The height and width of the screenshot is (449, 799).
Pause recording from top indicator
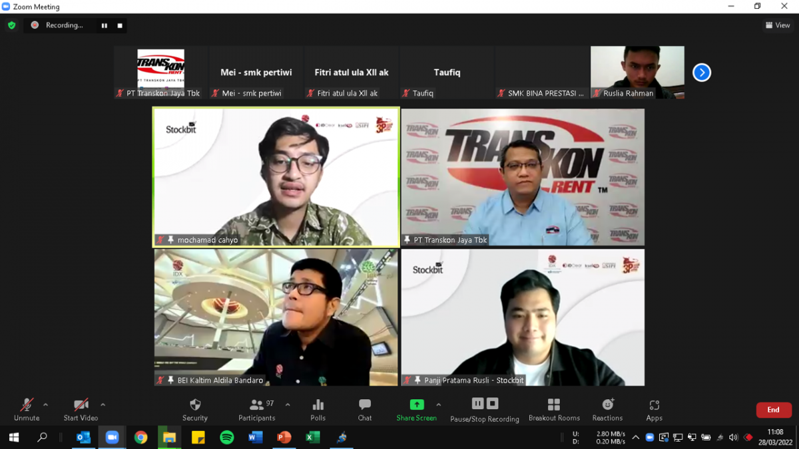(105, 25)
